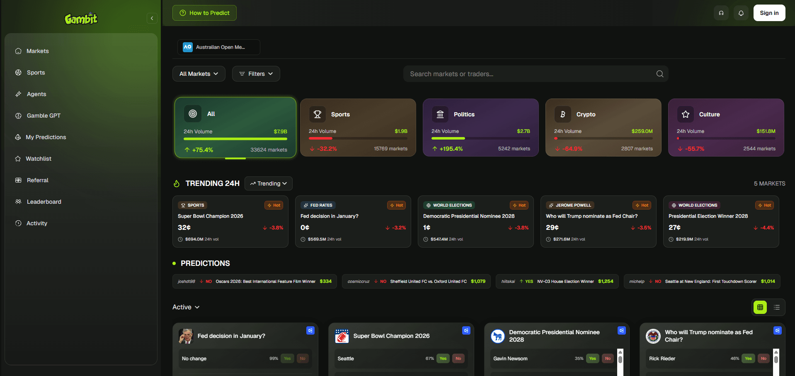Click Yes on Rick Rieder for Fed Chair
The image size is (795, 376).
pyautogui.click(x=748, y=358)
